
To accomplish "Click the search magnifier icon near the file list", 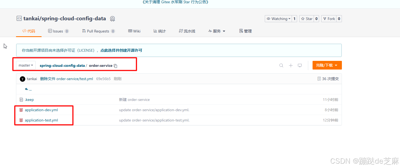I will click(281, 65).
